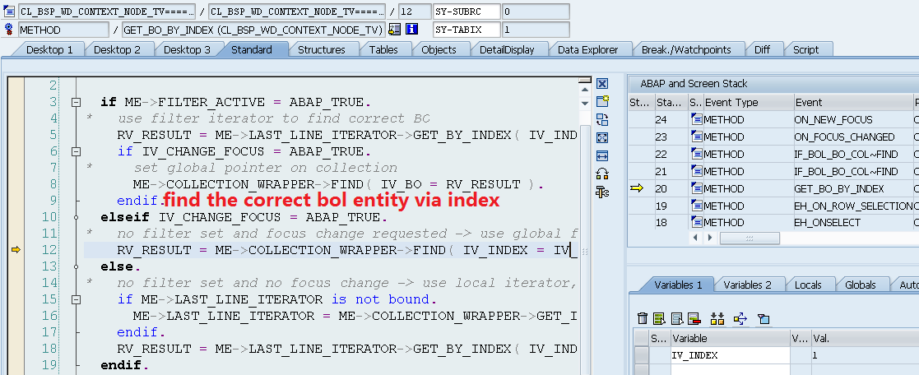
Task: Click METHOD icon in EH_ON_ROW_SELECTION stack row
Action: 697,206
